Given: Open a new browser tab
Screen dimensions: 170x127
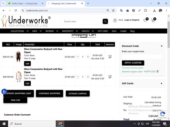Looking at the screenshot, I should [88, 3].
